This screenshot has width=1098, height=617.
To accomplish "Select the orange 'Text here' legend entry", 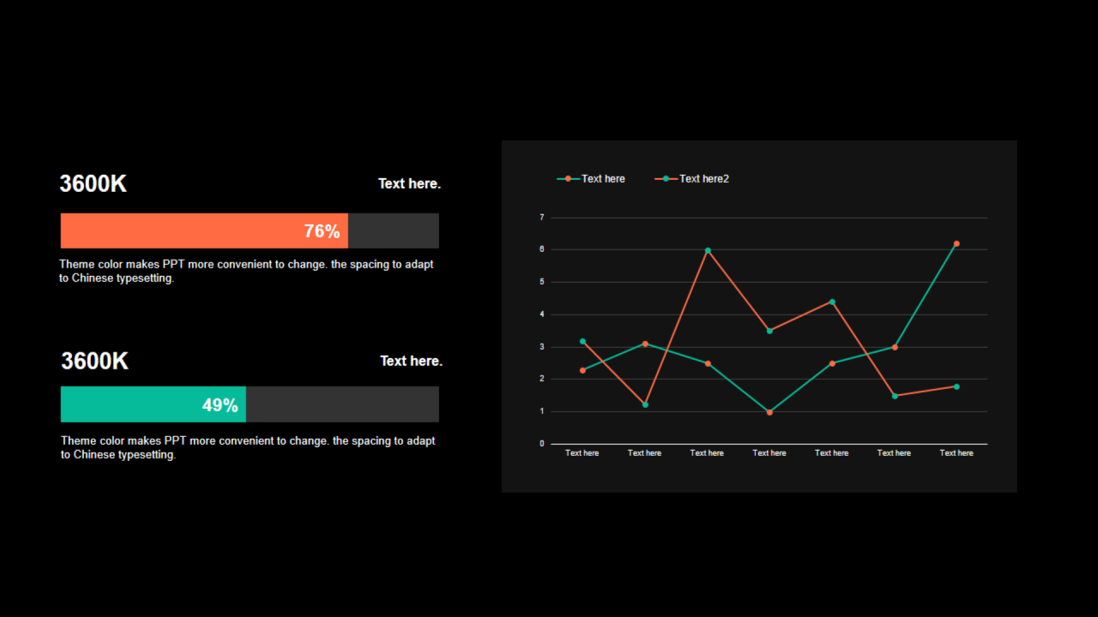I will (x=591, y=178).
